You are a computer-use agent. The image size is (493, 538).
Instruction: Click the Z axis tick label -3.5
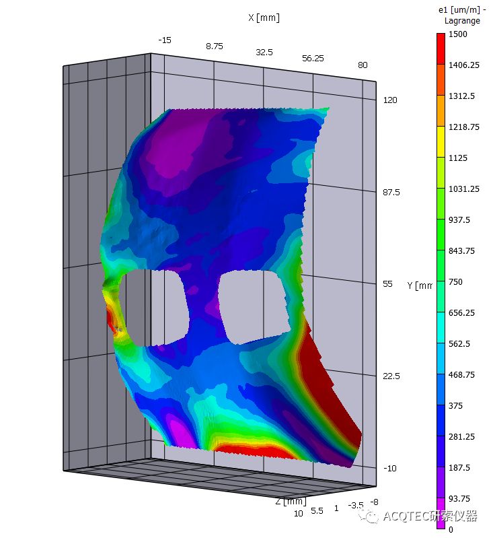click(356, 505)
